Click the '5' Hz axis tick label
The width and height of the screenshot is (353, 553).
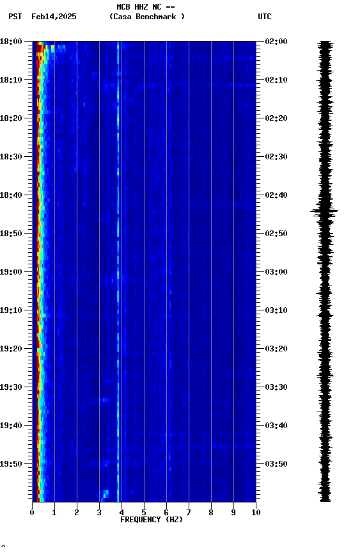(144, 513)
